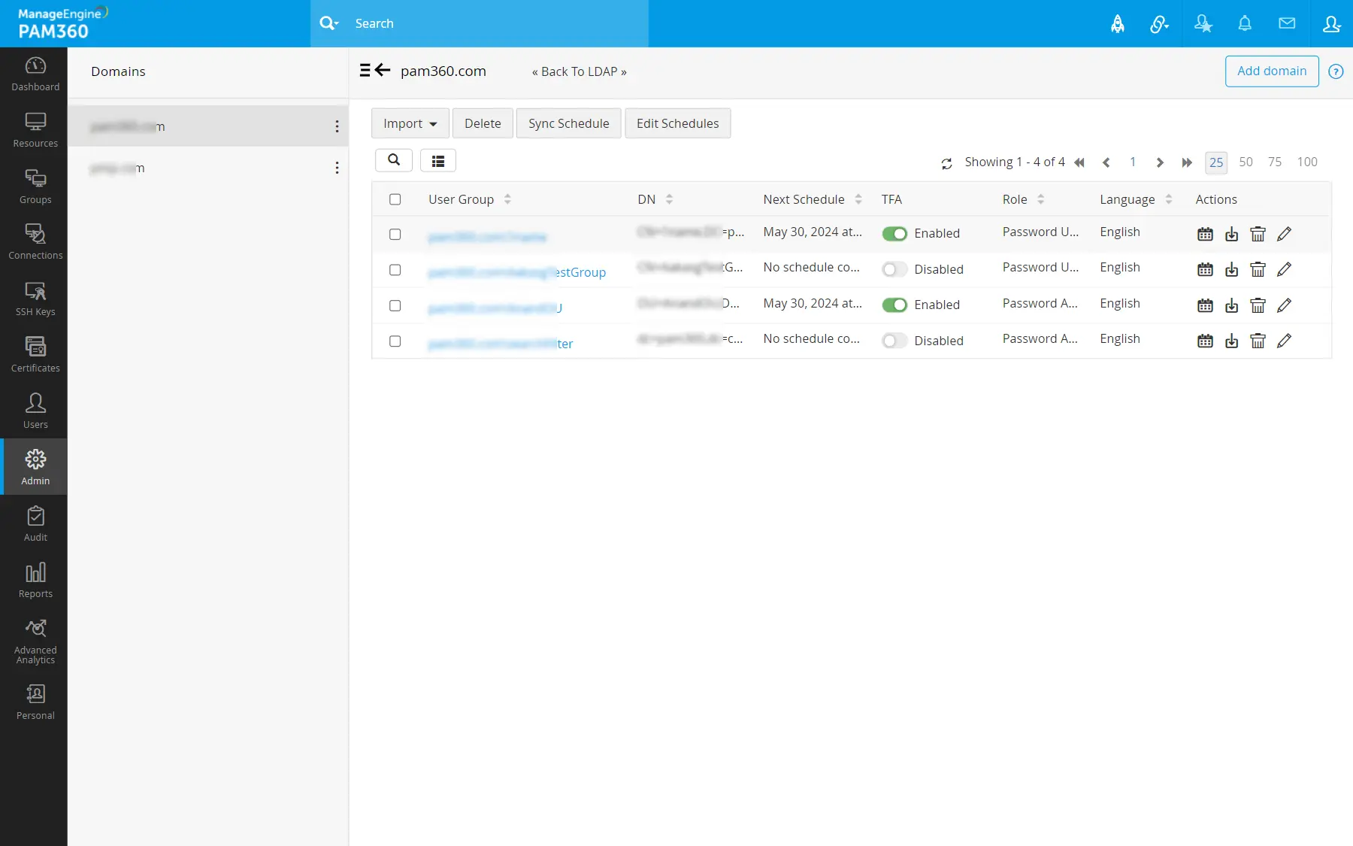Click the Add domain button
The width and height of the screenshot is (1353, 846).
(1270, 71)
